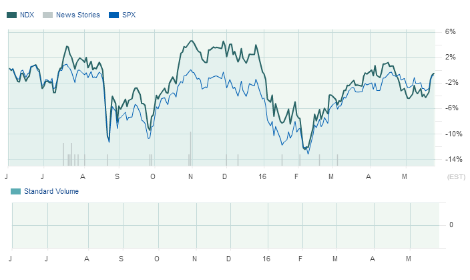470x280 pixels.
Task: Click the 0 label on the volume axis
Action: [x=451, y=225]
